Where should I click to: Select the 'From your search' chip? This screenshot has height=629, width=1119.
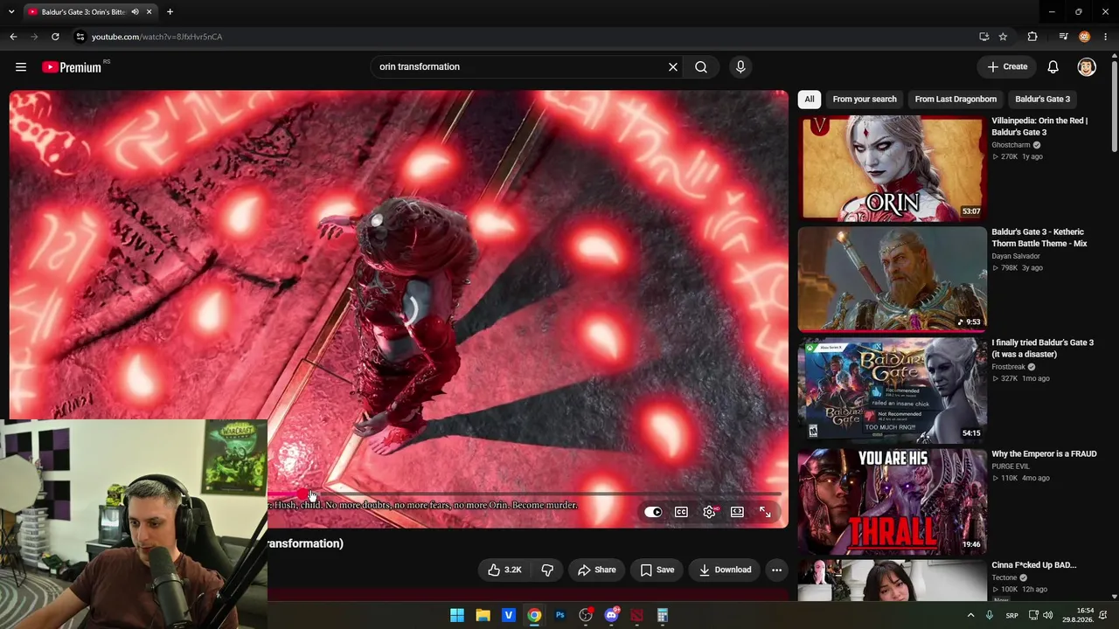click(x=865, y=99)
